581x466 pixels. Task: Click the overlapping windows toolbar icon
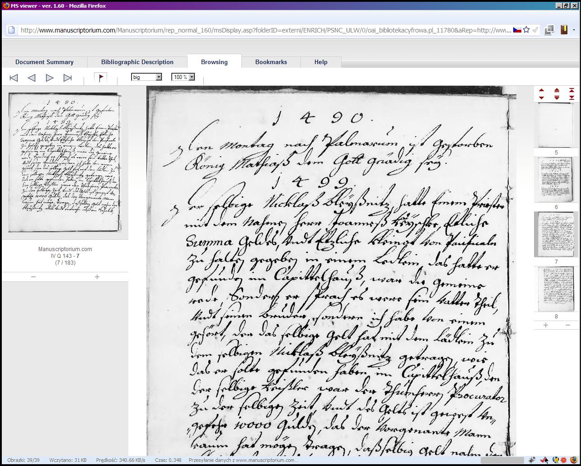(549, 30)
